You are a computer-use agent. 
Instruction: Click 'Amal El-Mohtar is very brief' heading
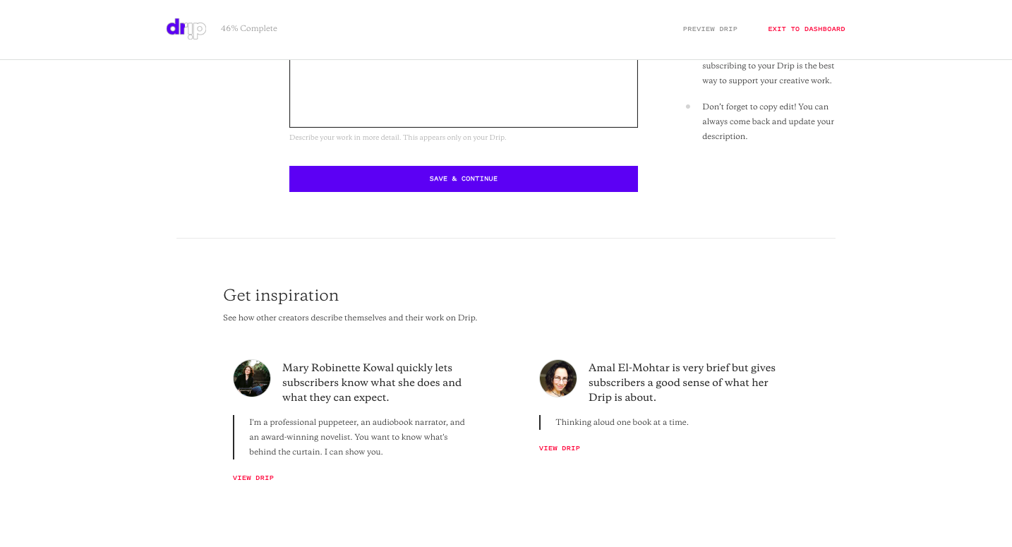[682, 383]
